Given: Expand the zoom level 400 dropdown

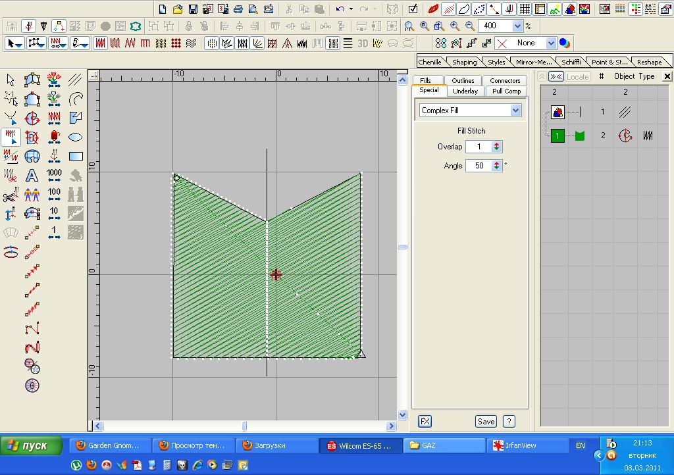Looking at the screenshot, I should point(517,26).
